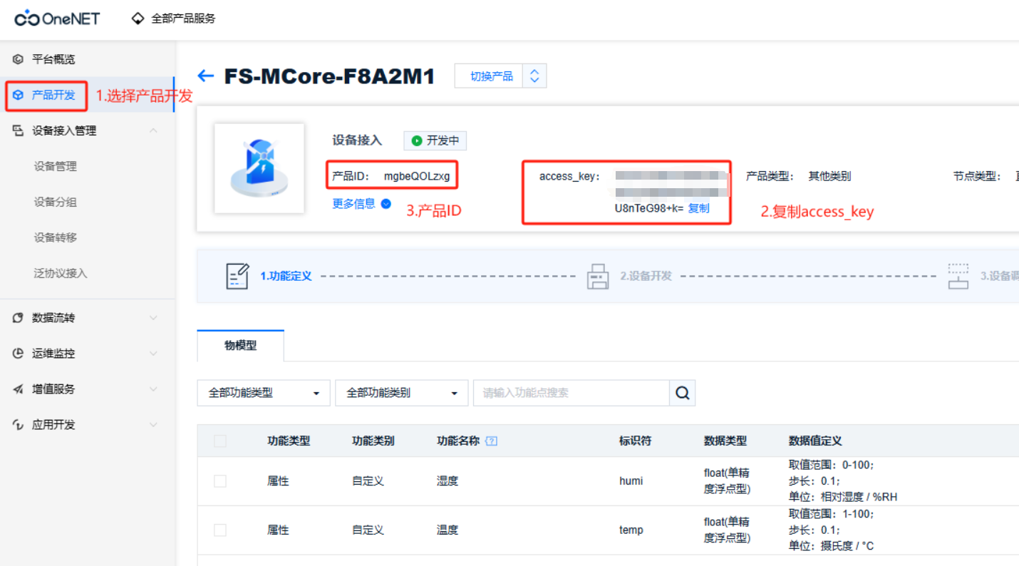Click the 数据值定义 column header
1019x566 pixels.
(x=815, y=441)
